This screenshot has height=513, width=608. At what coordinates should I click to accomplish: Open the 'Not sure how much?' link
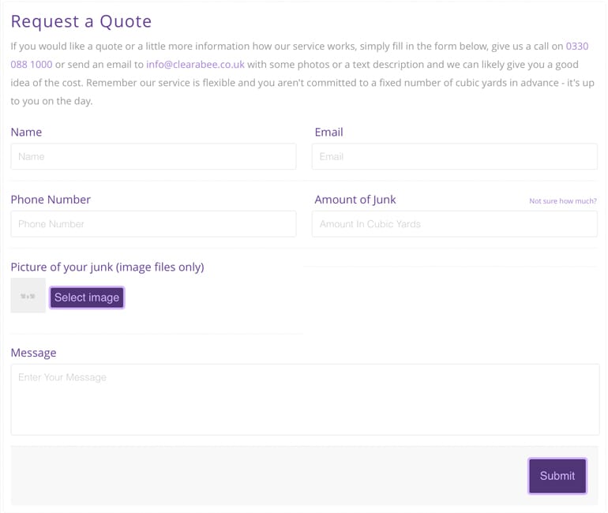point(562,201)
